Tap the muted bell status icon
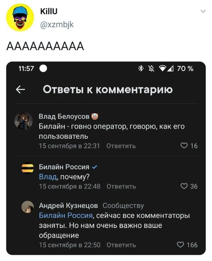 151,69
